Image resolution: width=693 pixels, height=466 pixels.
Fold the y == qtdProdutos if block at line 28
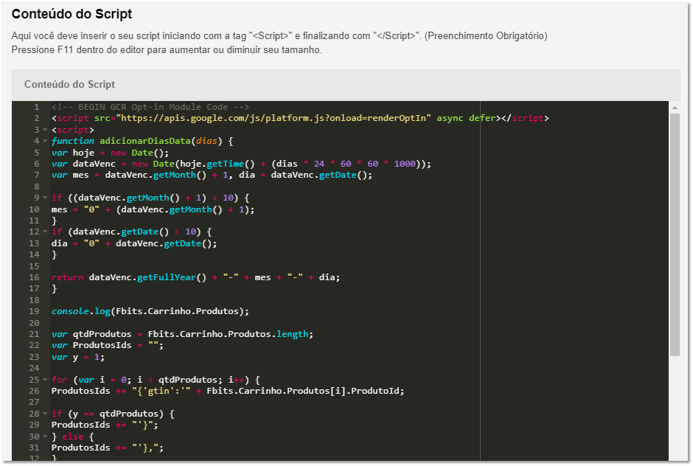pos(45,414)
